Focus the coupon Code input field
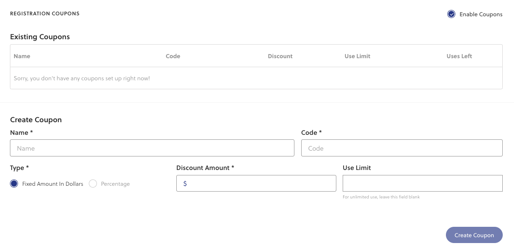This screenshot has height=248, width=514. pos(402,148)
